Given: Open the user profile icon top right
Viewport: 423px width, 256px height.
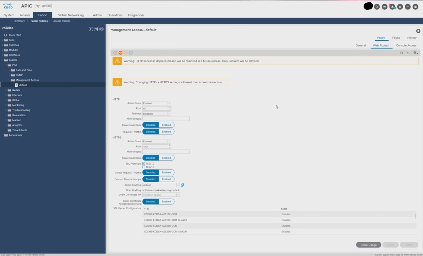Looking at the screenshot, I should [415, 6].
